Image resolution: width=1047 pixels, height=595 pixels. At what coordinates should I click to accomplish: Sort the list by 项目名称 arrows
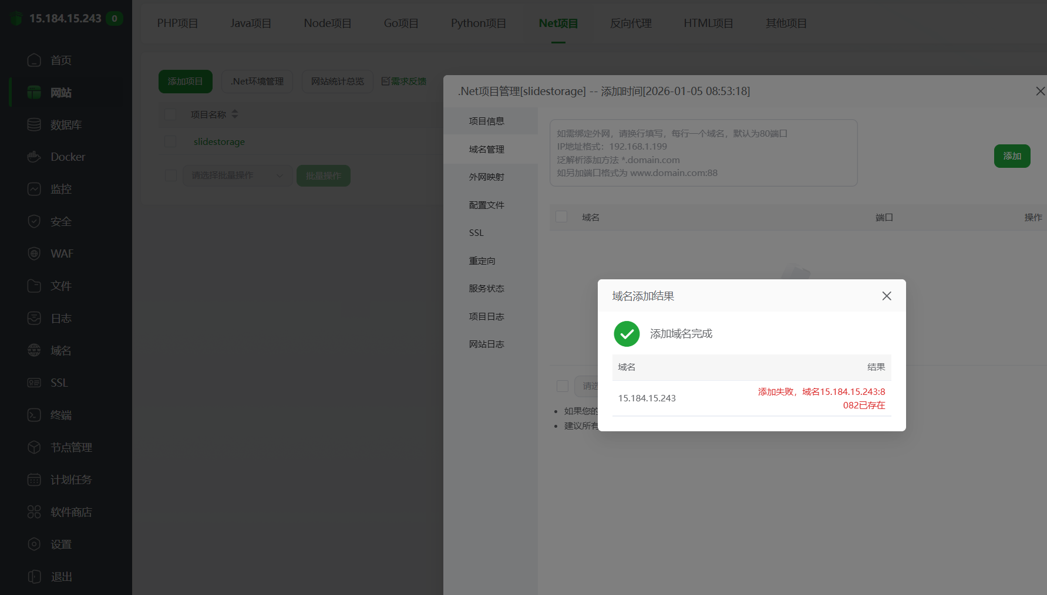(x=235, y=114)
